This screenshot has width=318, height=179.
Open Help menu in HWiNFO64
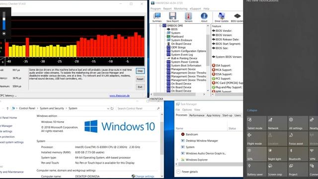point(206,9)
